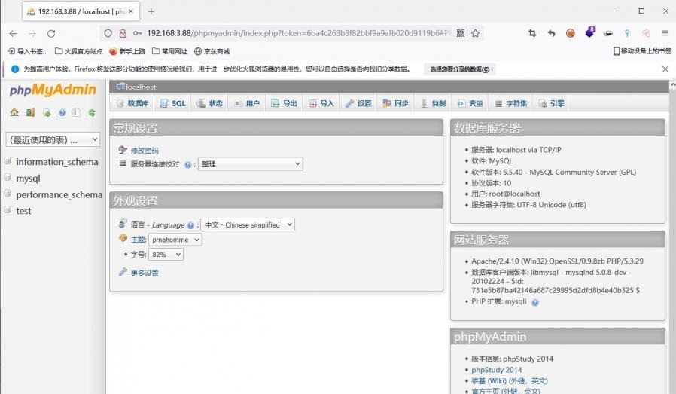Viewport: 676px width, 394px height.
Task: Click the undo arrow icon in browser toolbar
Action: 551,33
